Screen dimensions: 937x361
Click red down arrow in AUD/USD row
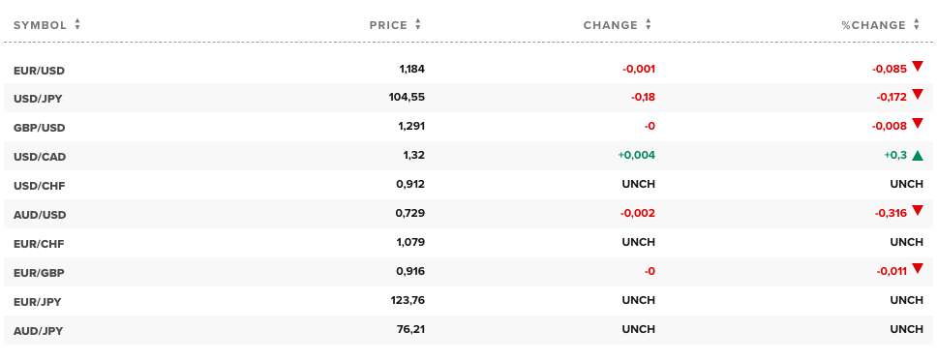[x=918, y=210]
